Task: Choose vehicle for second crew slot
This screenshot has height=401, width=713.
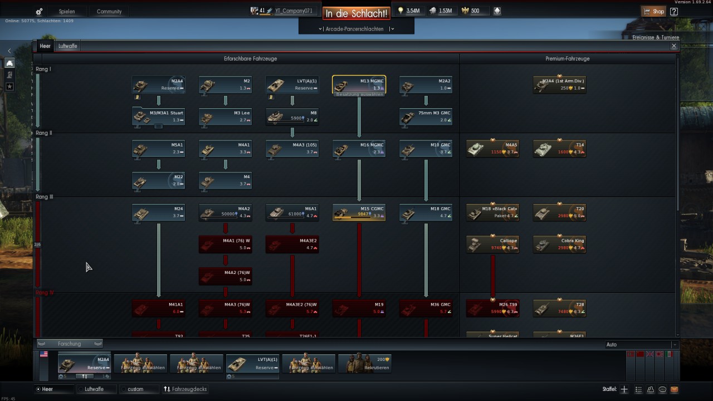Action: (140, 363)
